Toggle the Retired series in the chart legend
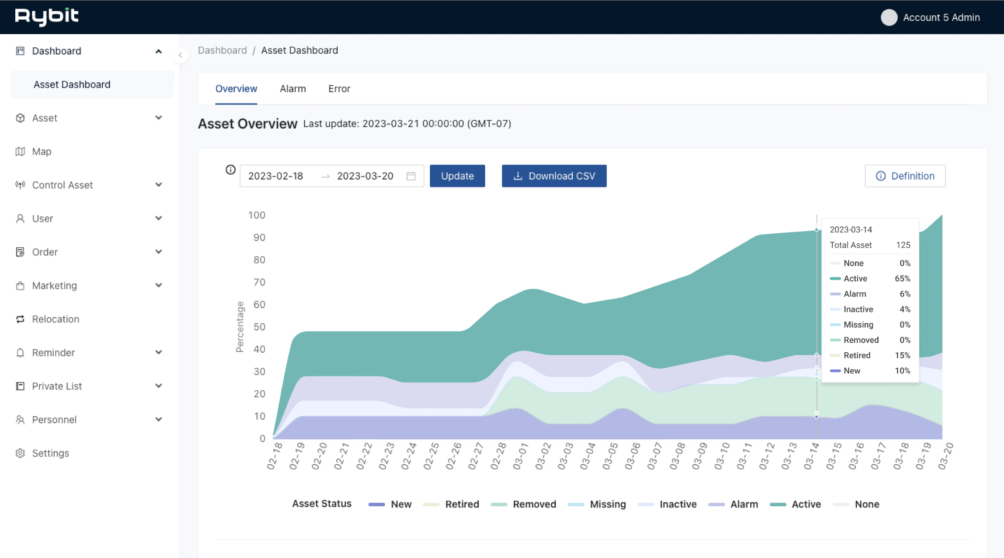The width and height of the screenshot is (1004, 558). 462,504
